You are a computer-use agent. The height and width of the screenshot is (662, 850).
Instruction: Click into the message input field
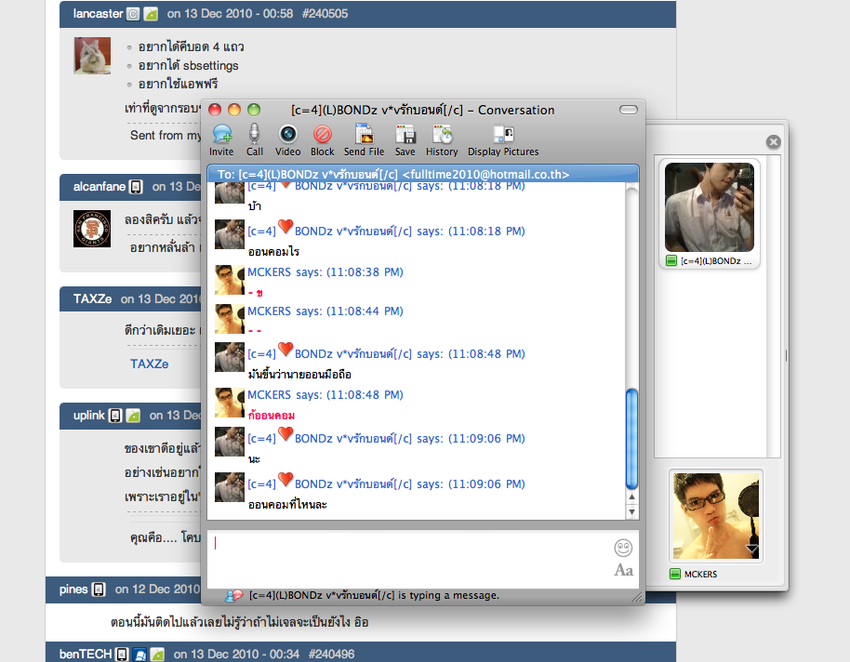[x=410, y=560]
